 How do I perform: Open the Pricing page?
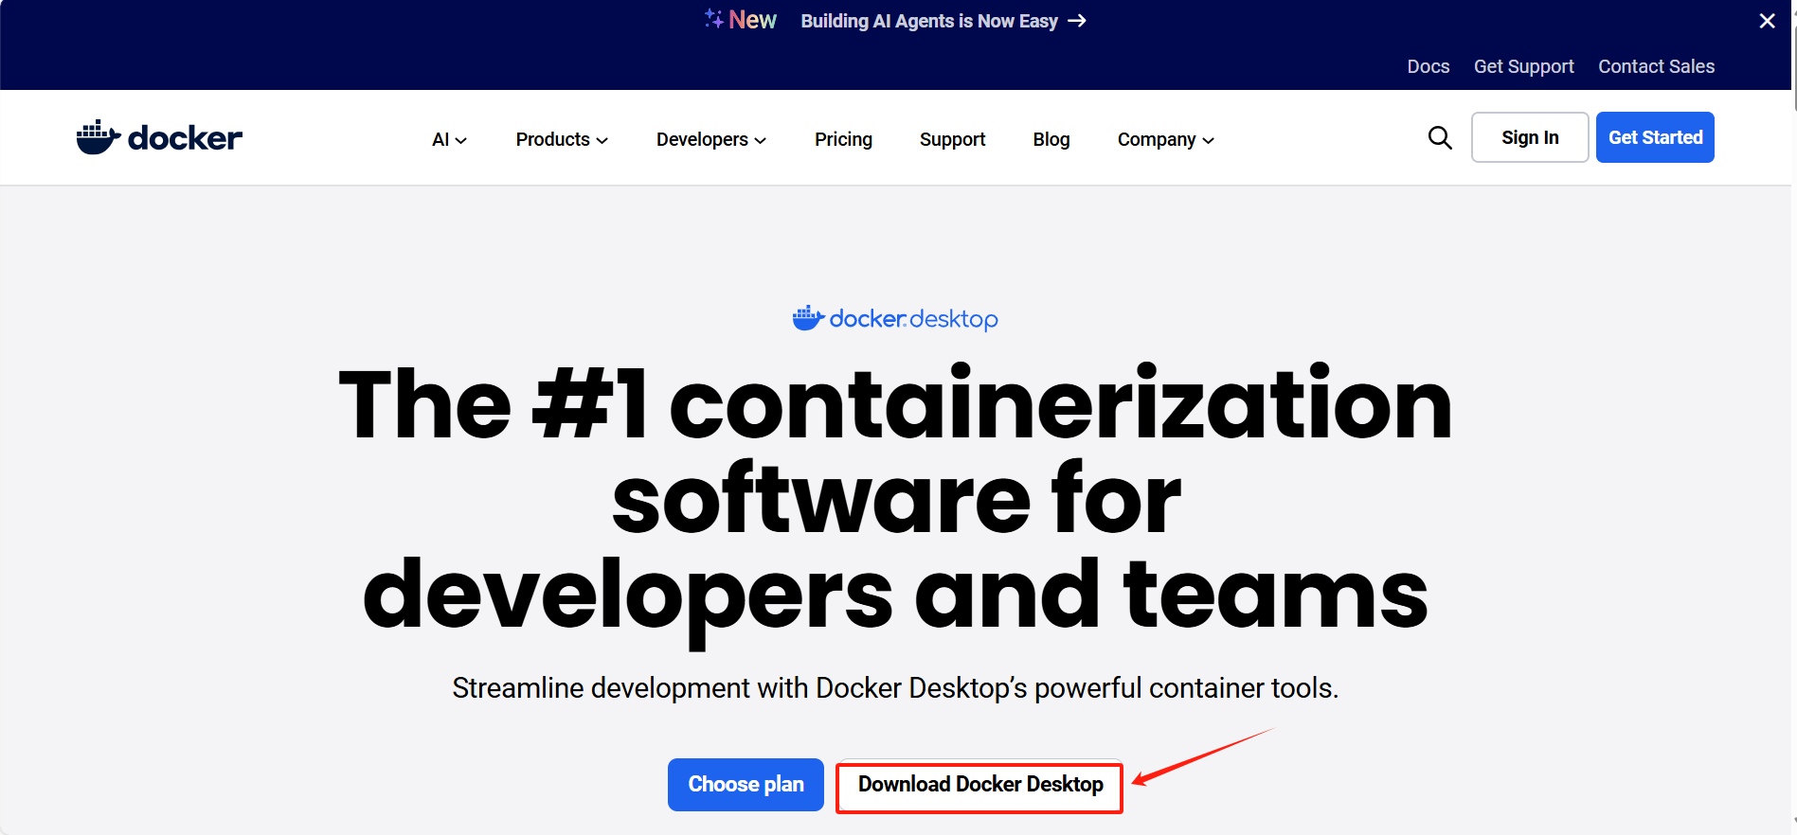pyautogui.click(x=843, y=139)
